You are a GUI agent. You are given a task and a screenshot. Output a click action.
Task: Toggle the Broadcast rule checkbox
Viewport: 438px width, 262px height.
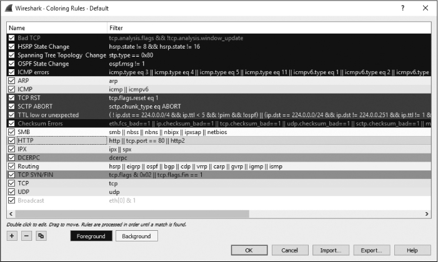tap(11, 201)
